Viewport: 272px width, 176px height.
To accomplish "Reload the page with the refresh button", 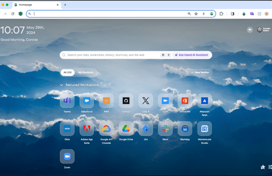I will (x=13, y=13).
